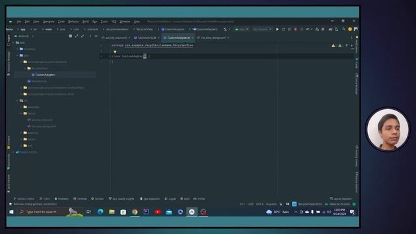Collapse the java folder node

(x=18, y=55)
